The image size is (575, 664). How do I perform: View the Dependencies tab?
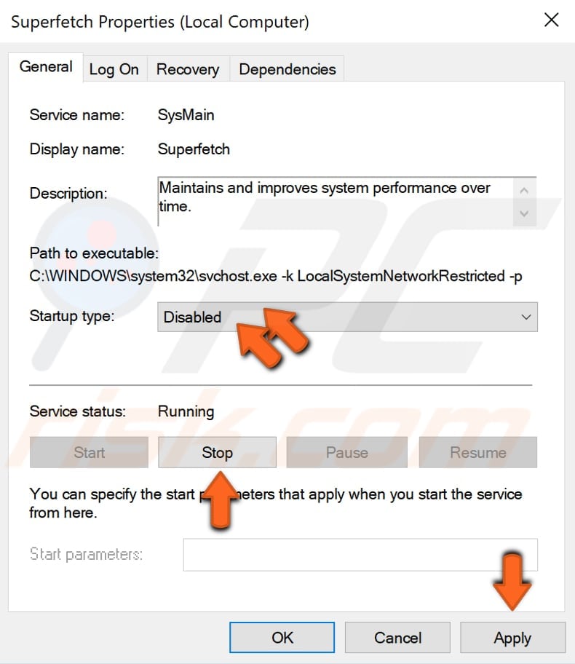287,68
